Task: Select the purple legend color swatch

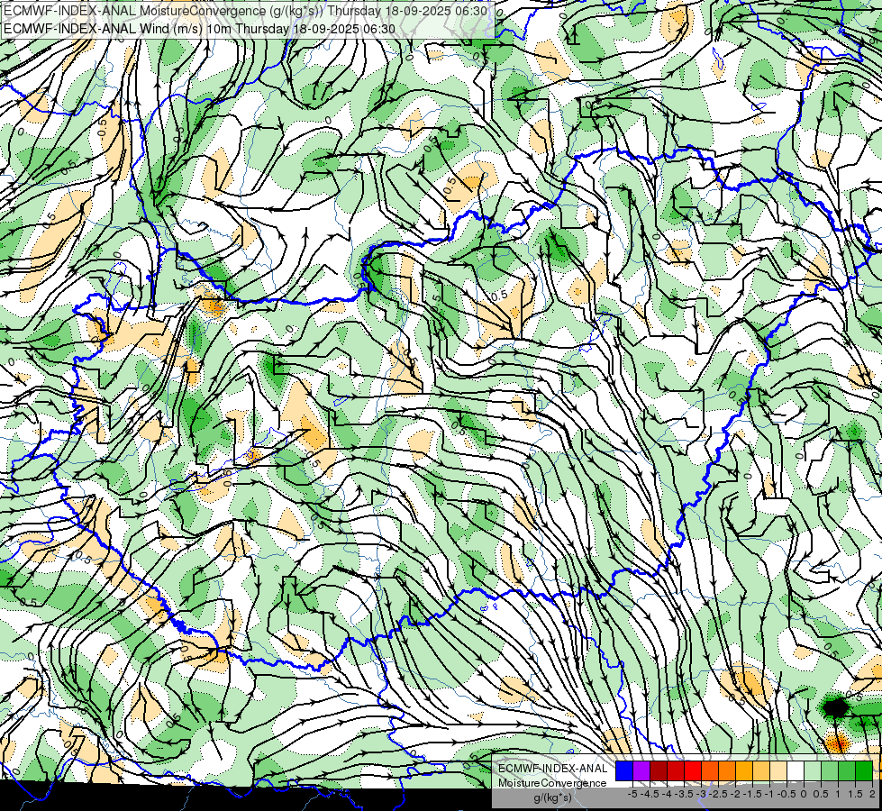Action: tap(641, 770)
